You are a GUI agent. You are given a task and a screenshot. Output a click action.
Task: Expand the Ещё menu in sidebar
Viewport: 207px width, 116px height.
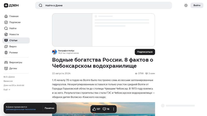(x=7, y=89)
